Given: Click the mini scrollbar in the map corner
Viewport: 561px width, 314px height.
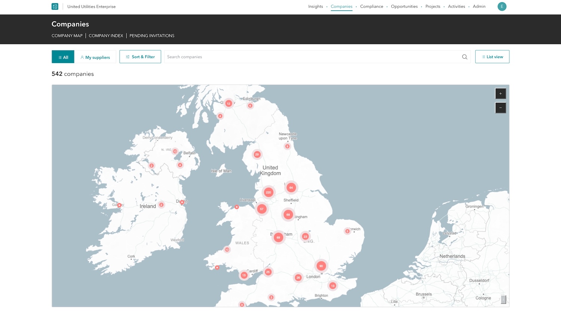Looking at the screenshot, I should (x=504, y=299).
